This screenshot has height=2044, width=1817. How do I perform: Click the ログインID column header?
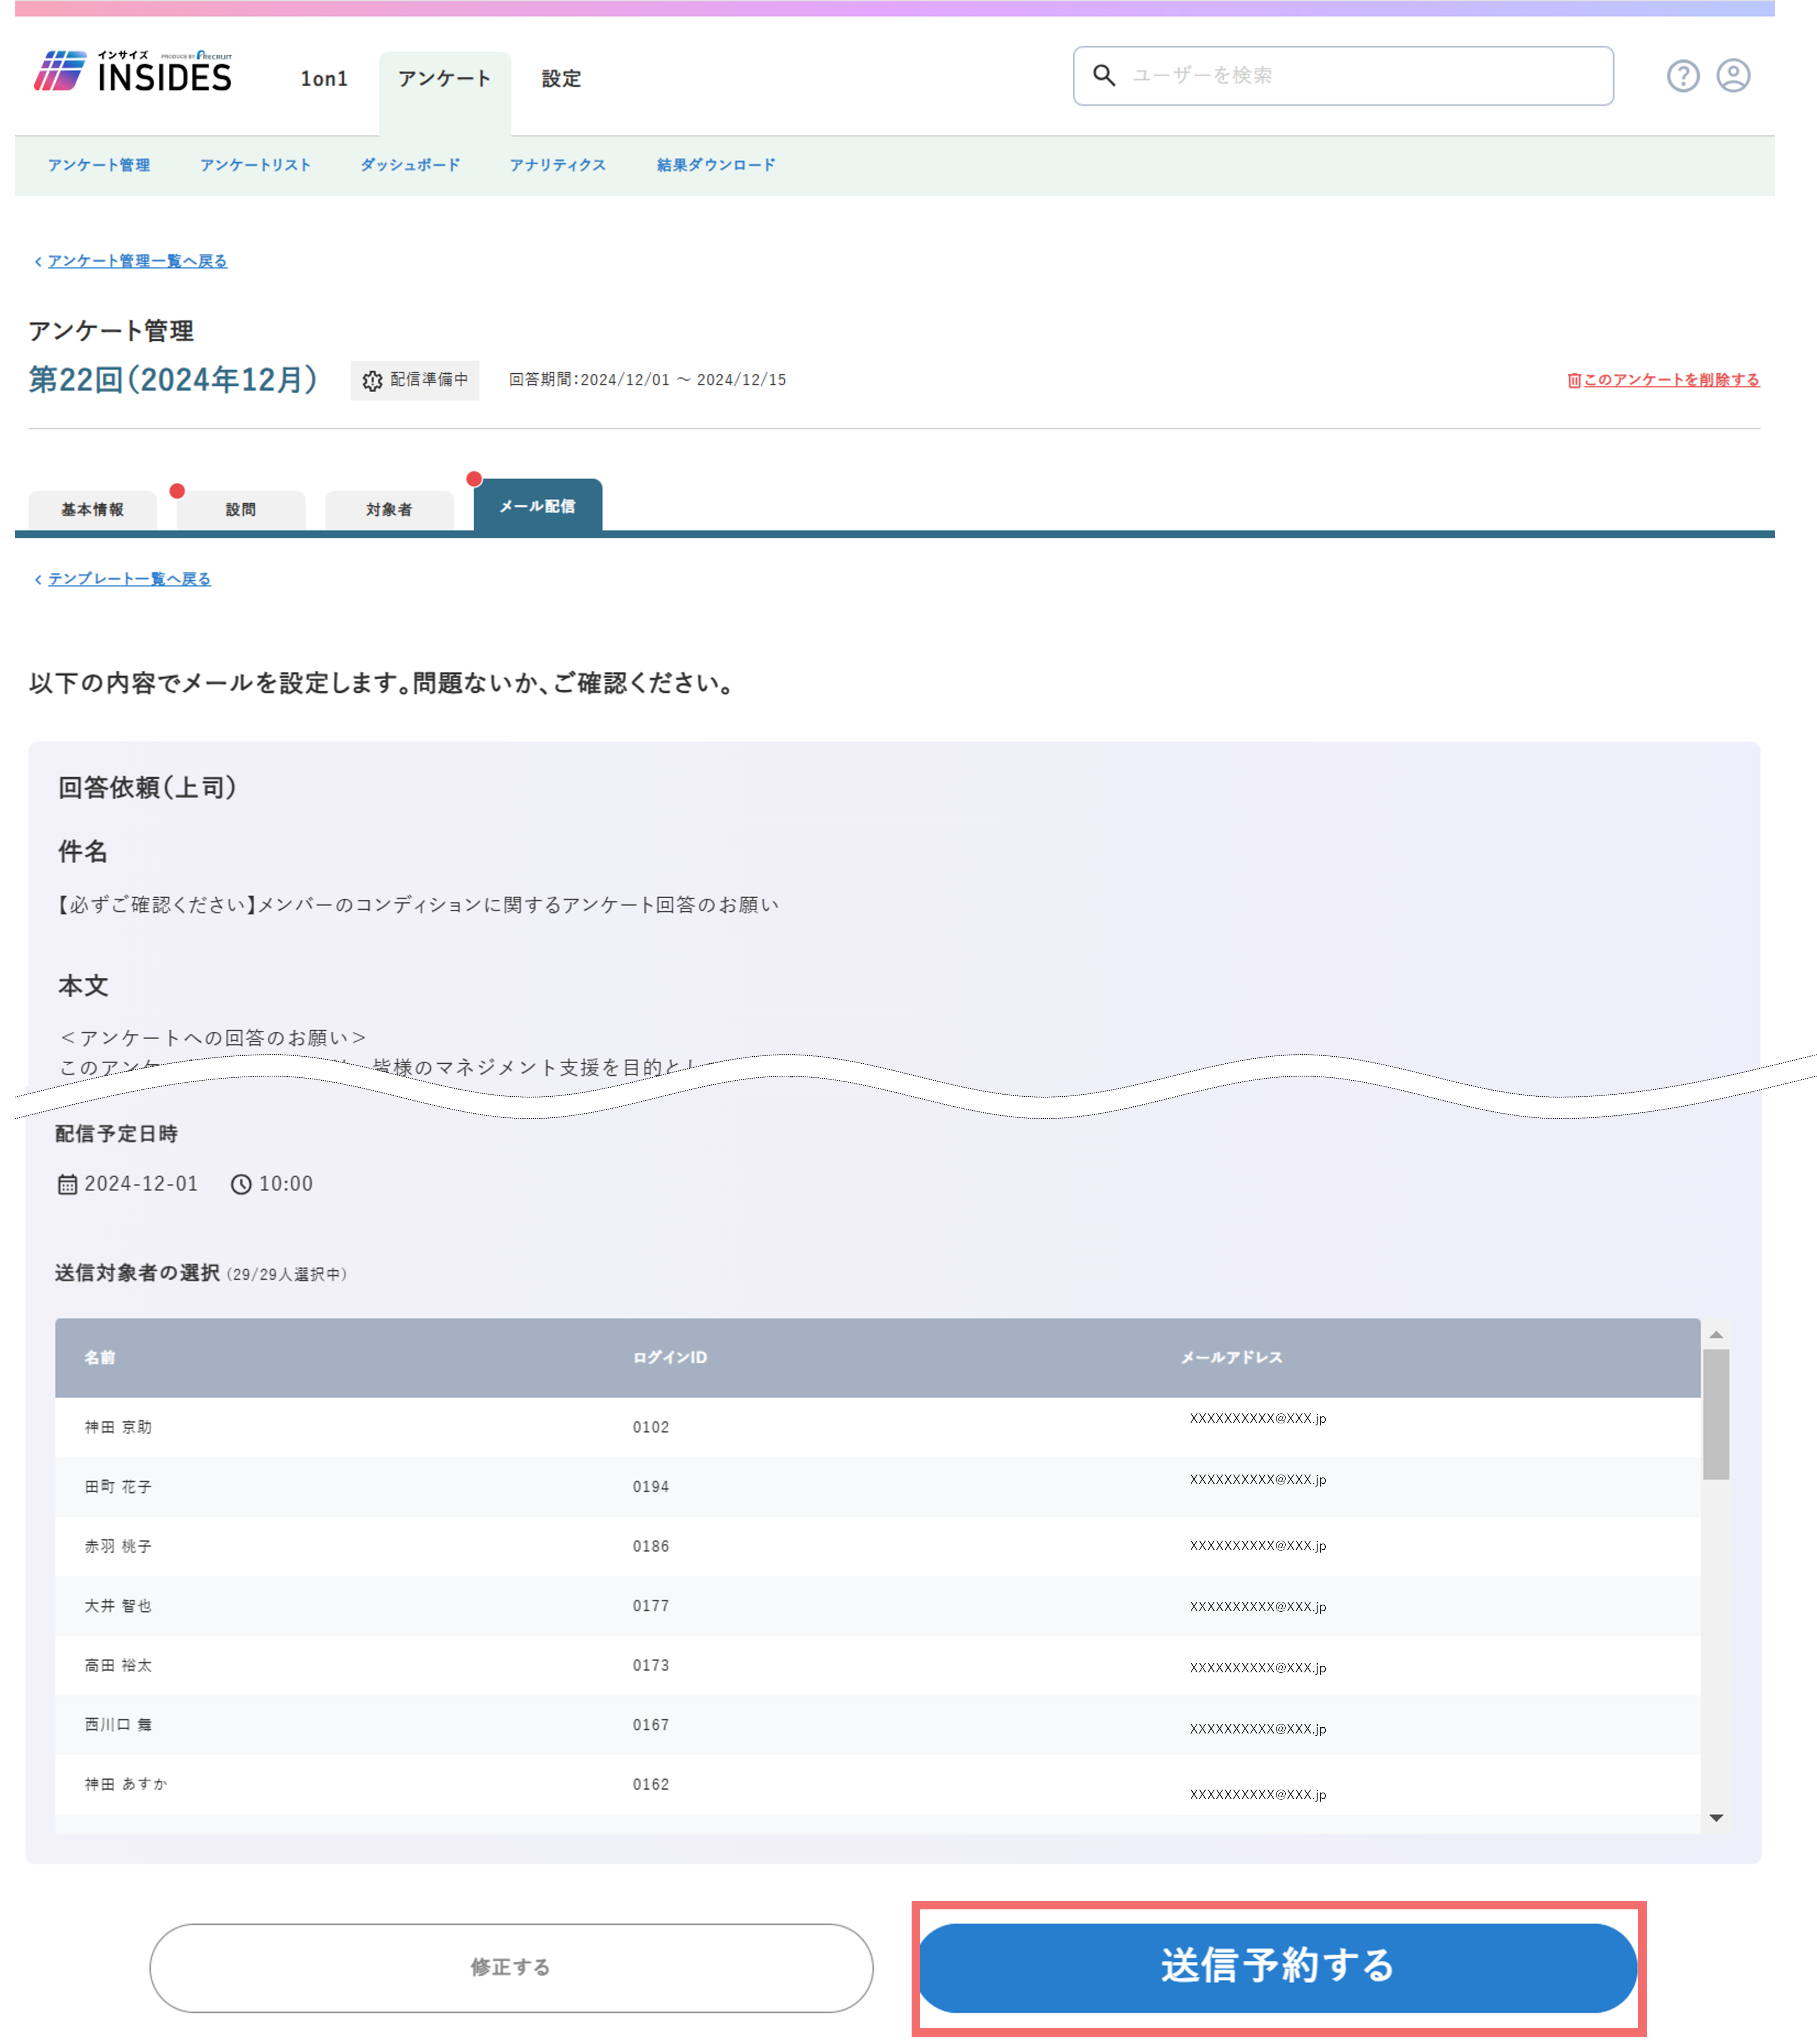[x=670, y=1358]
